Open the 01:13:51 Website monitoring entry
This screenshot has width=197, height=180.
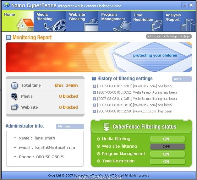[x=137, y=99]
